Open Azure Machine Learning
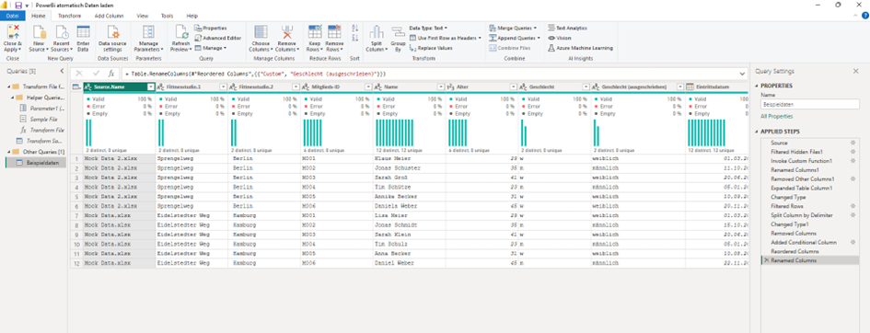870x333 pixels. point(580,48)
